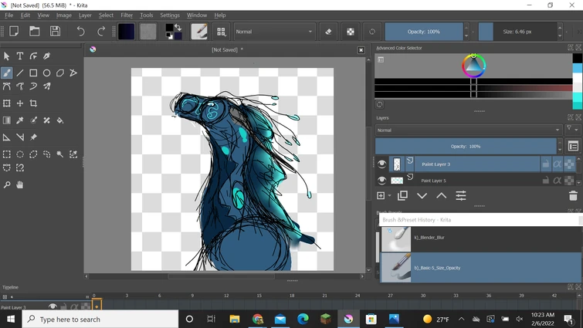This screenshot has width=583, height=328.
Task: Toggle eraser mode in top toolbar
Action: 328,32
